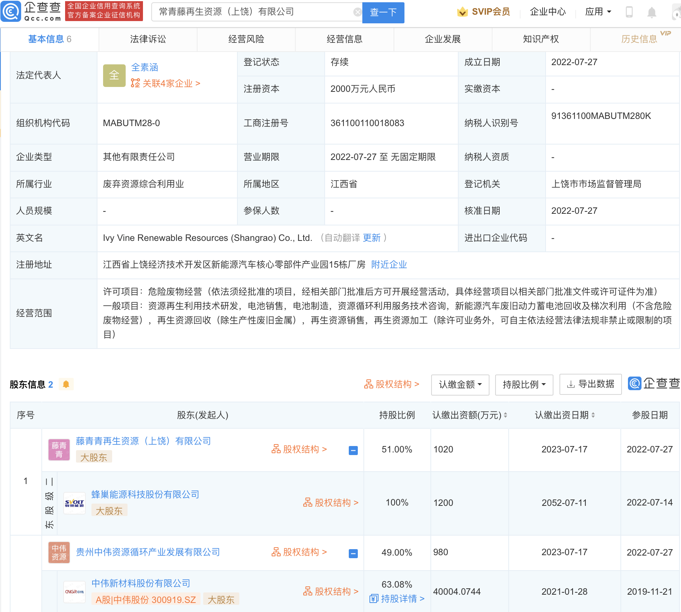
Task: Open 股权结构 for 藤青青再生资源 row
Action: (x=299, y=449)
